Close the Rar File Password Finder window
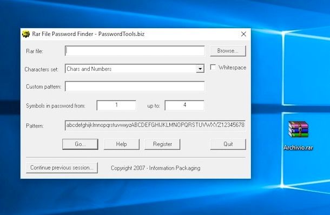330x215 pixels. point(243,34)
